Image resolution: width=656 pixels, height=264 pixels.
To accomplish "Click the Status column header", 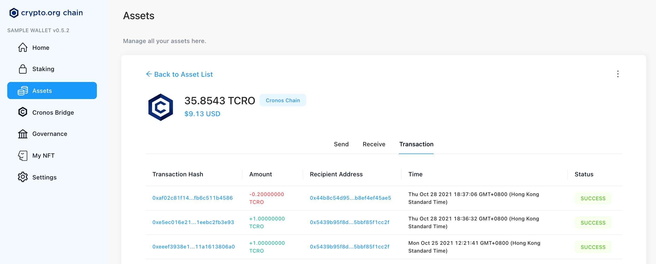I will point(584,174).
